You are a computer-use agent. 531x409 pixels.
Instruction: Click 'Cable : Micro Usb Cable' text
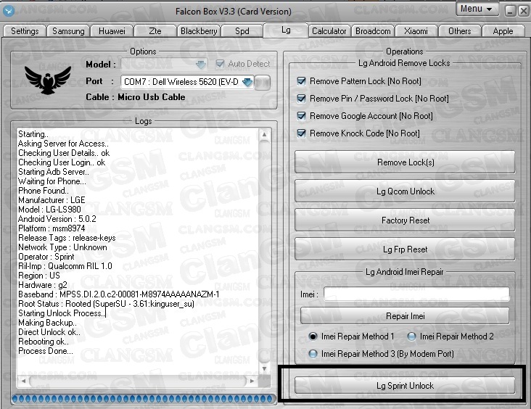click(136, 97)
